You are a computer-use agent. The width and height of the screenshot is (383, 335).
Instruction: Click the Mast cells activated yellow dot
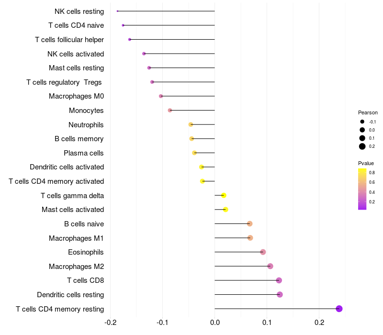225,210
